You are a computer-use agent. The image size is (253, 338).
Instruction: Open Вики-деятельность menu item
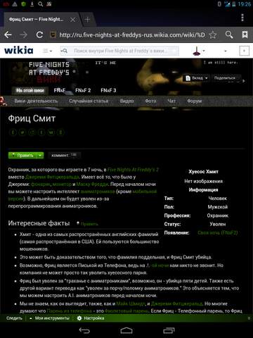(x=36, y=101)
